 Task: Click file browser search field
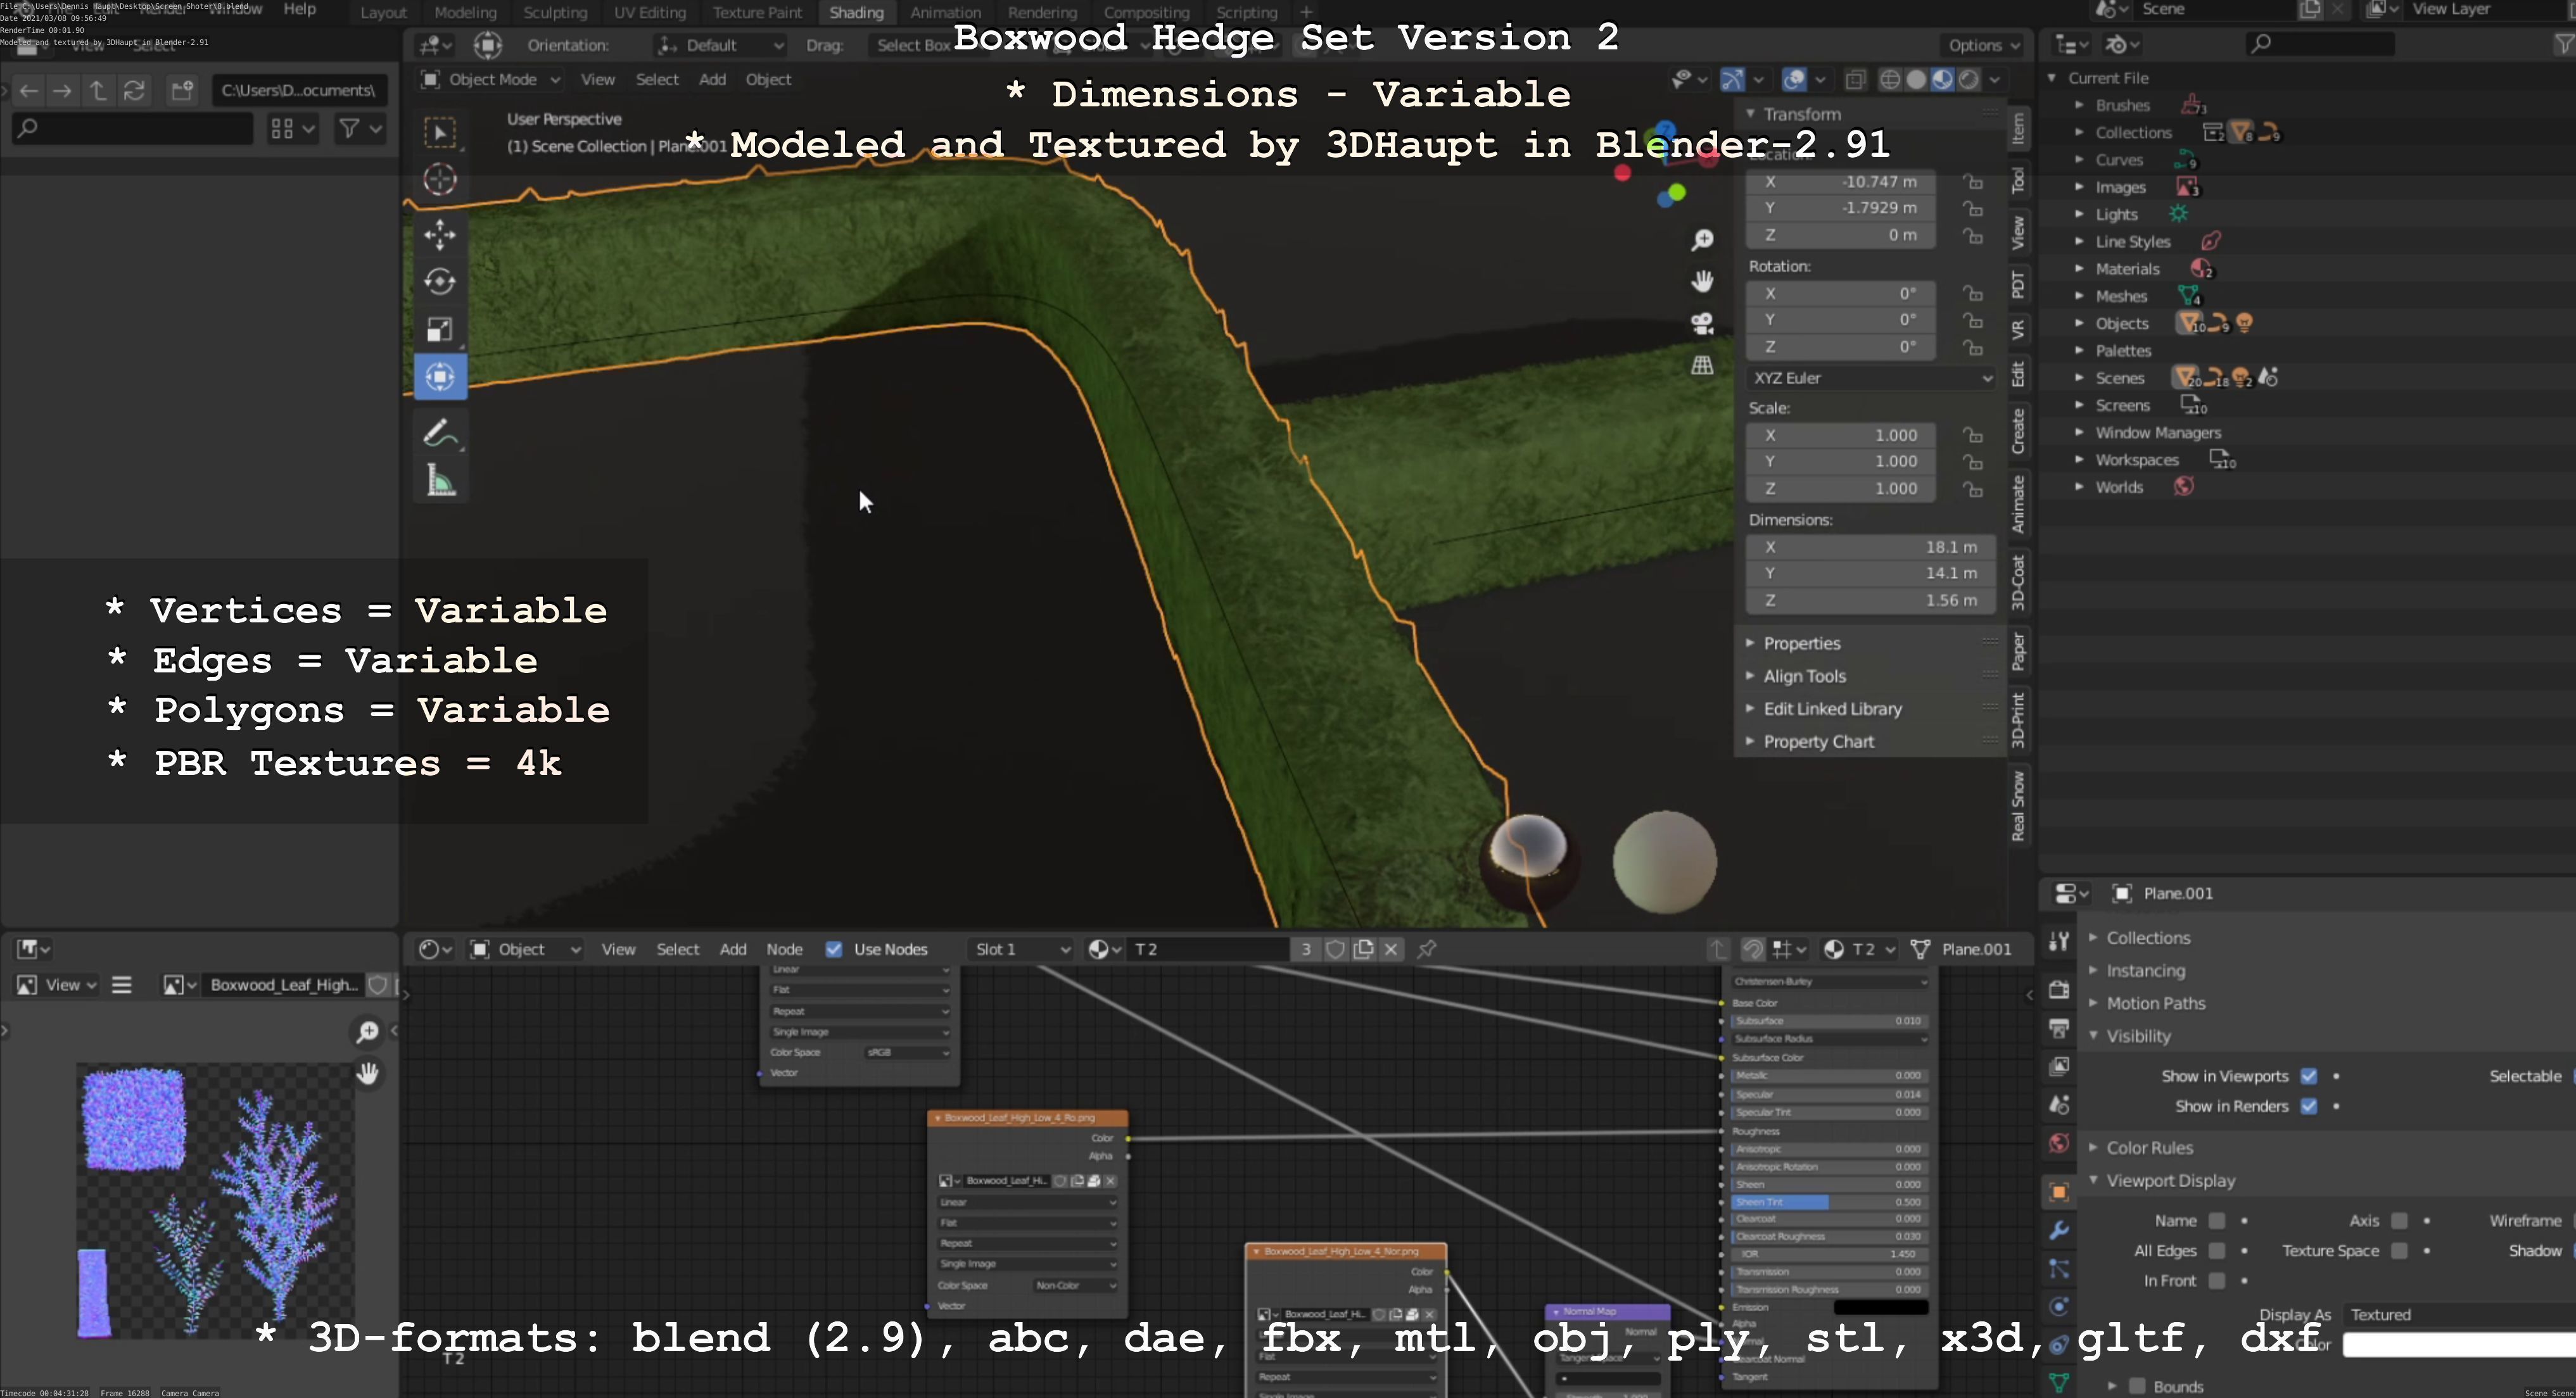pos(132,129)
